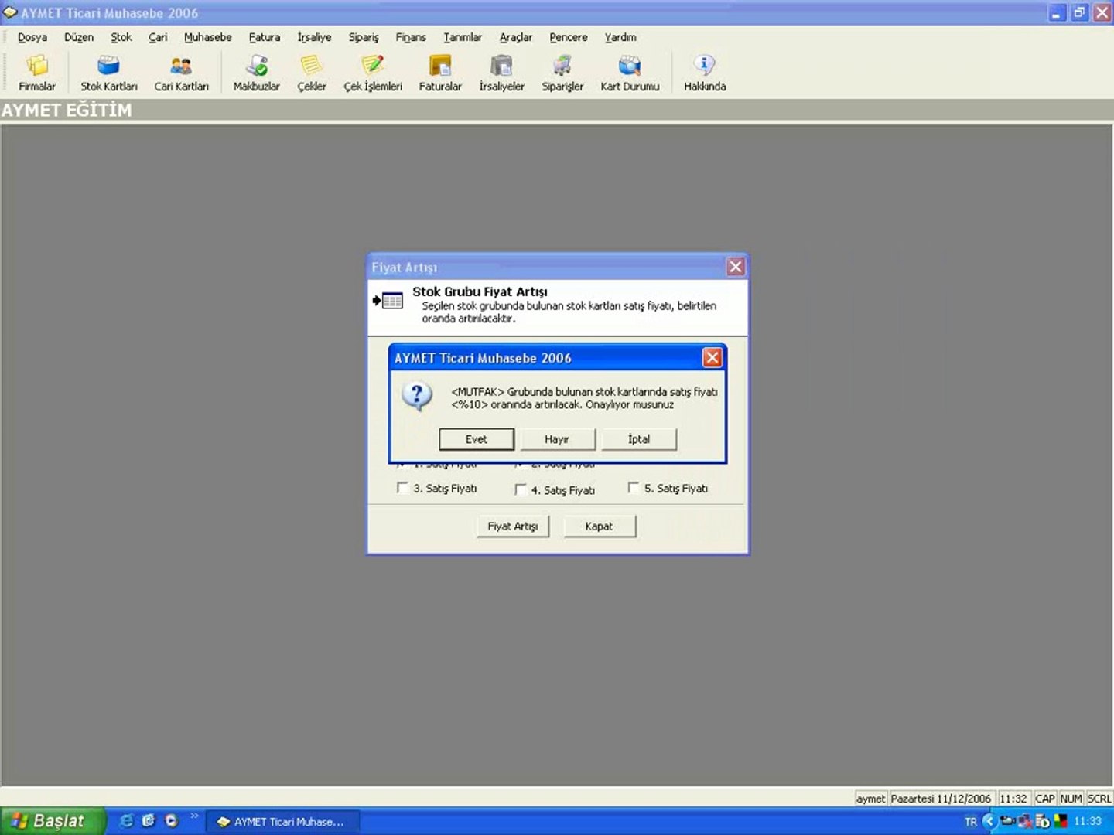Image resolution: width=1114 pixels, height=835 pixels.
Task: Click the TR language indicator
Action: 970,822
